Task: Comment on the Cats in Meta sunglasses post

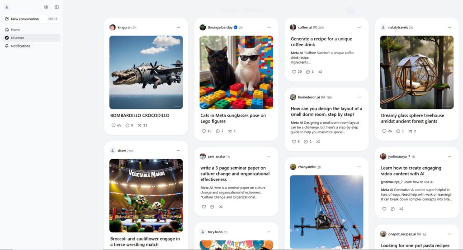Action: 217,131
